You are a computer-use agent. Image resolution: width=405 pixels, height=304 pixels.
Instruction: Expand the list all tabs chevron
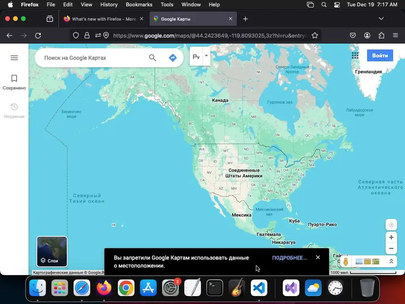[x=381, y=19]
